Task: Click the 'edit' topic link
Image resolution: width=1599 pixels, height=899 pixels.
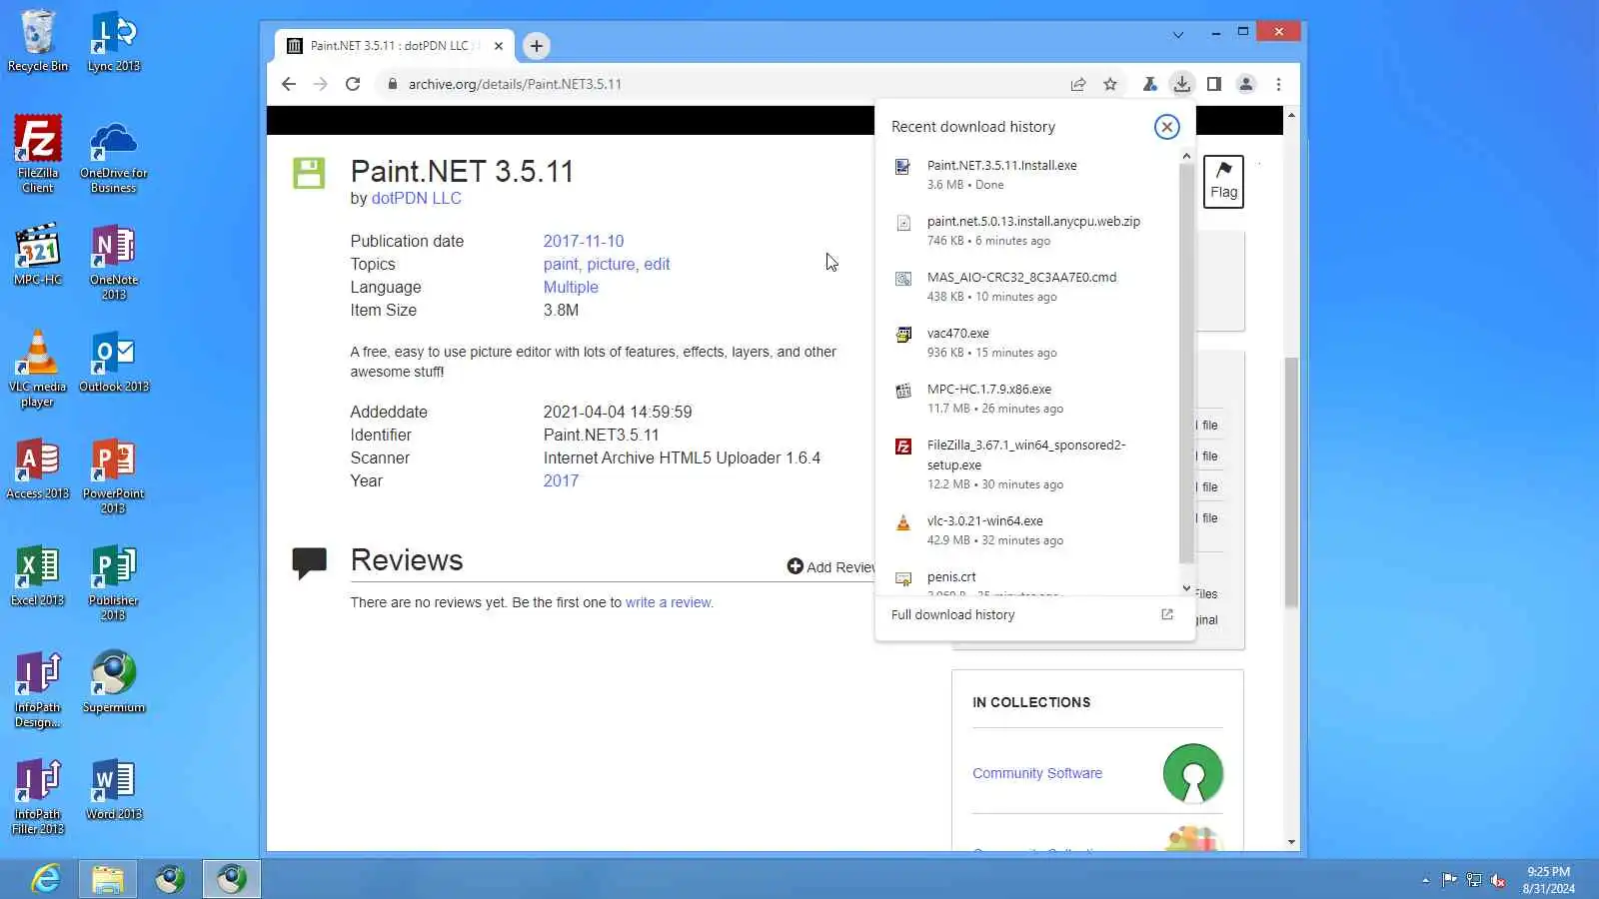Action: pyautogui.click(x=657, y=264)
